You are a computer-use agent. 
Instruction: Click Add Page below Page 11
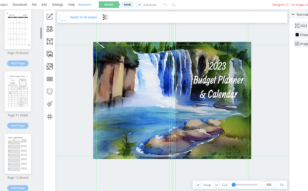point(18,126)
